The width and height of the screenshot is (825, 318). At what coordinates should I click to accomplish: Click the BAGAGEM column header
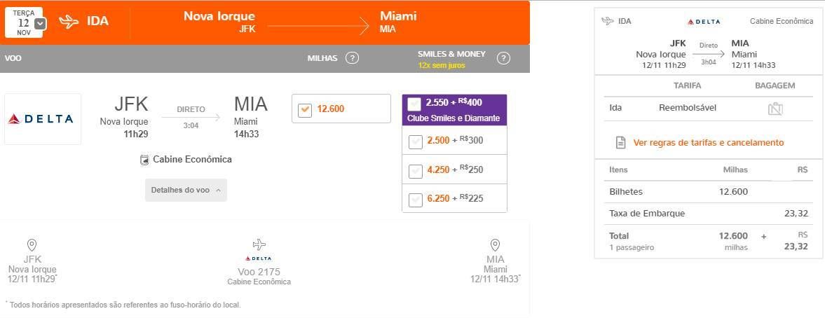click(x=775, y=85)
